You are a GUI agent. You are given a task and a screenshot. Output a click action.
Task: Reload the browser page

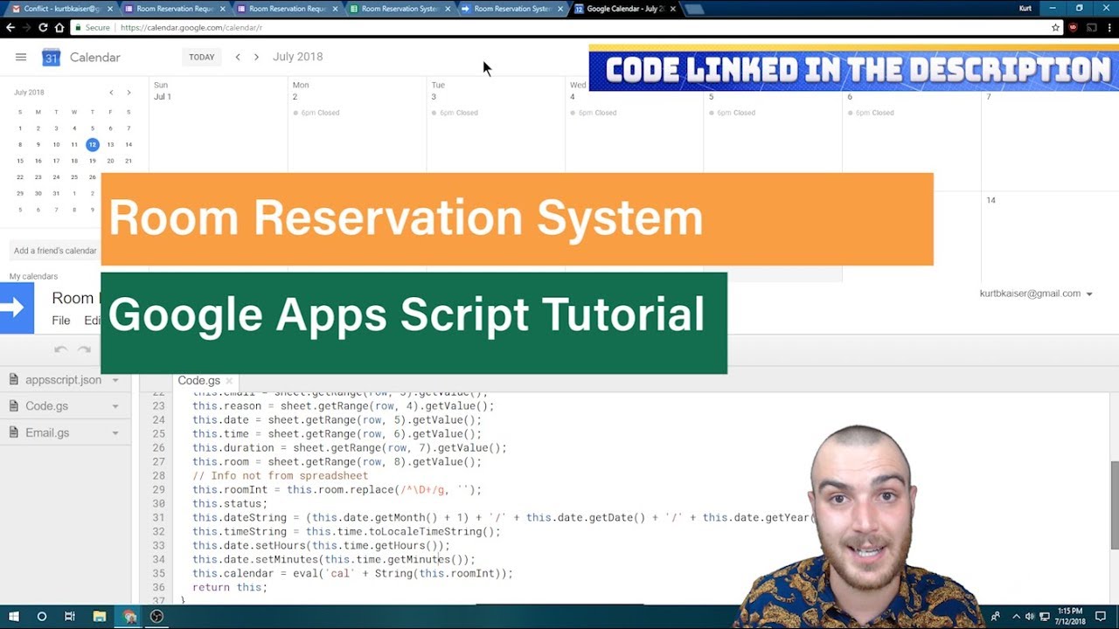[43, 27]
